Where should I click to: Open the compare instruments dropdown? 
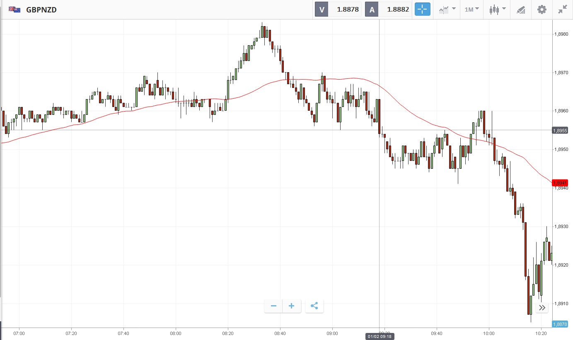pos(447,10)
